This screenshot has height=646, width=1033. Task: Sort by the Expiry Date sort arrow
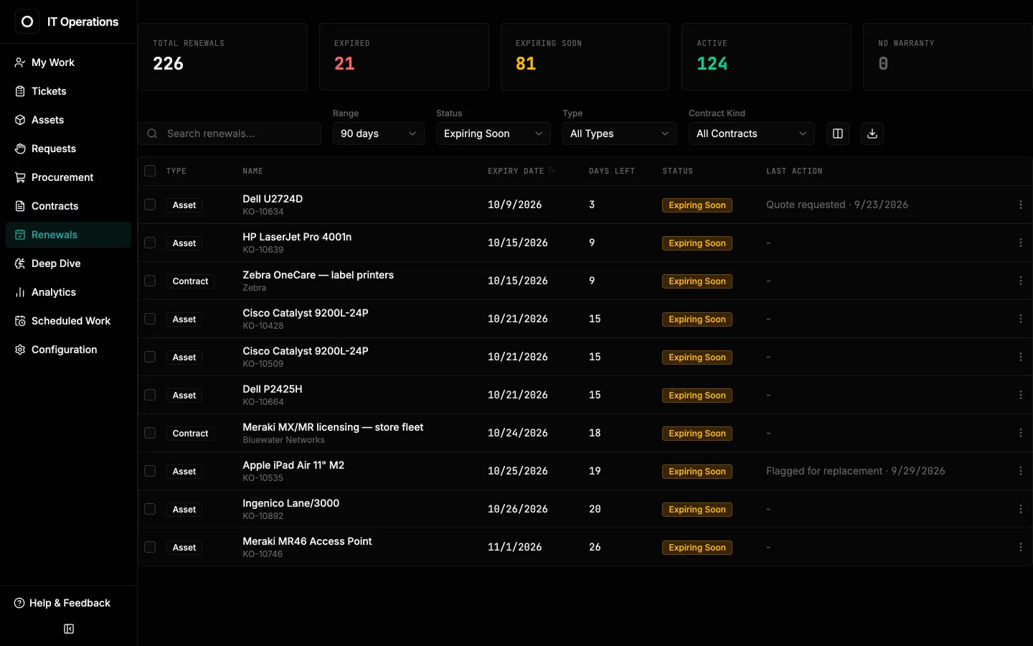pyautogui.click(x=552, y=170)
